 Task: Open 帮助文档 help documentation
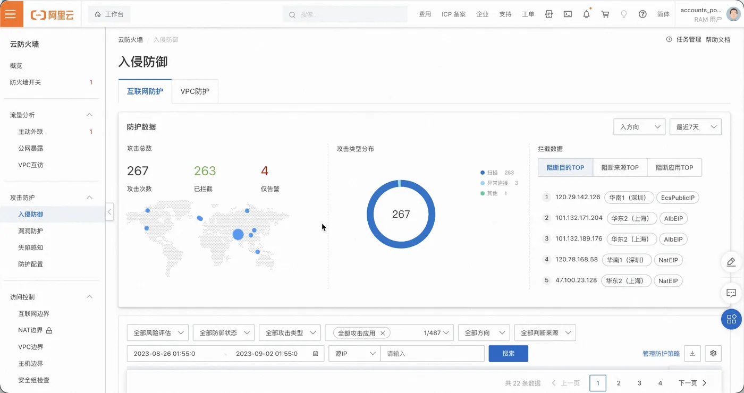tap(718, 40)
